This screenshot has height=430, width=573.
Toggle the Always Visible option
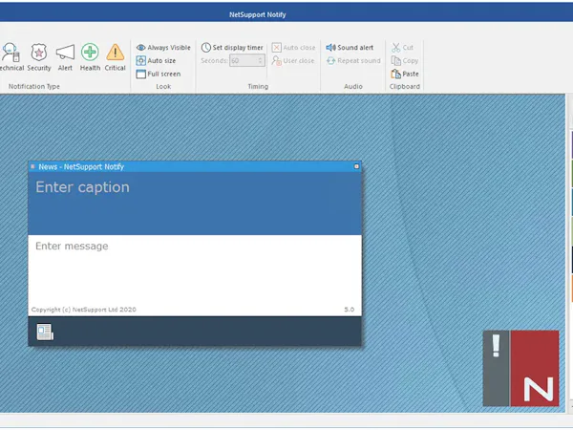tap(163, 48)
